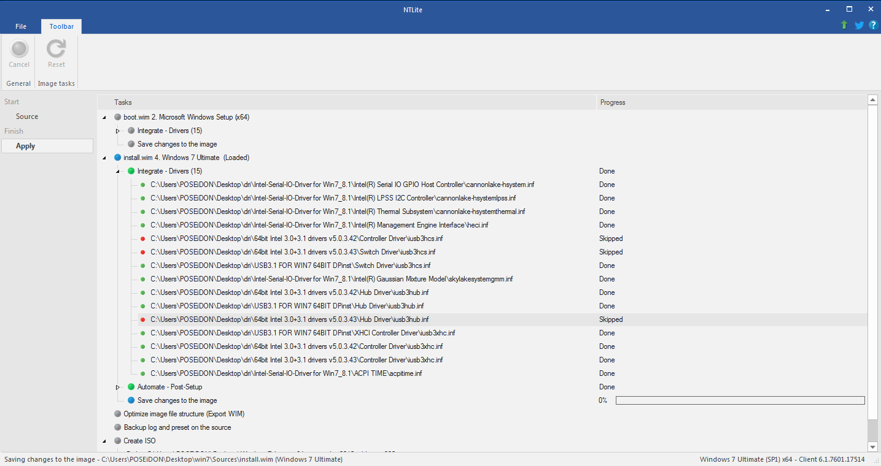The height and width of the screenshot is (466, 881).
Task: Click Done status of Automate - Post-Setup
Action: pyautogui.click(x=607, y=387)
